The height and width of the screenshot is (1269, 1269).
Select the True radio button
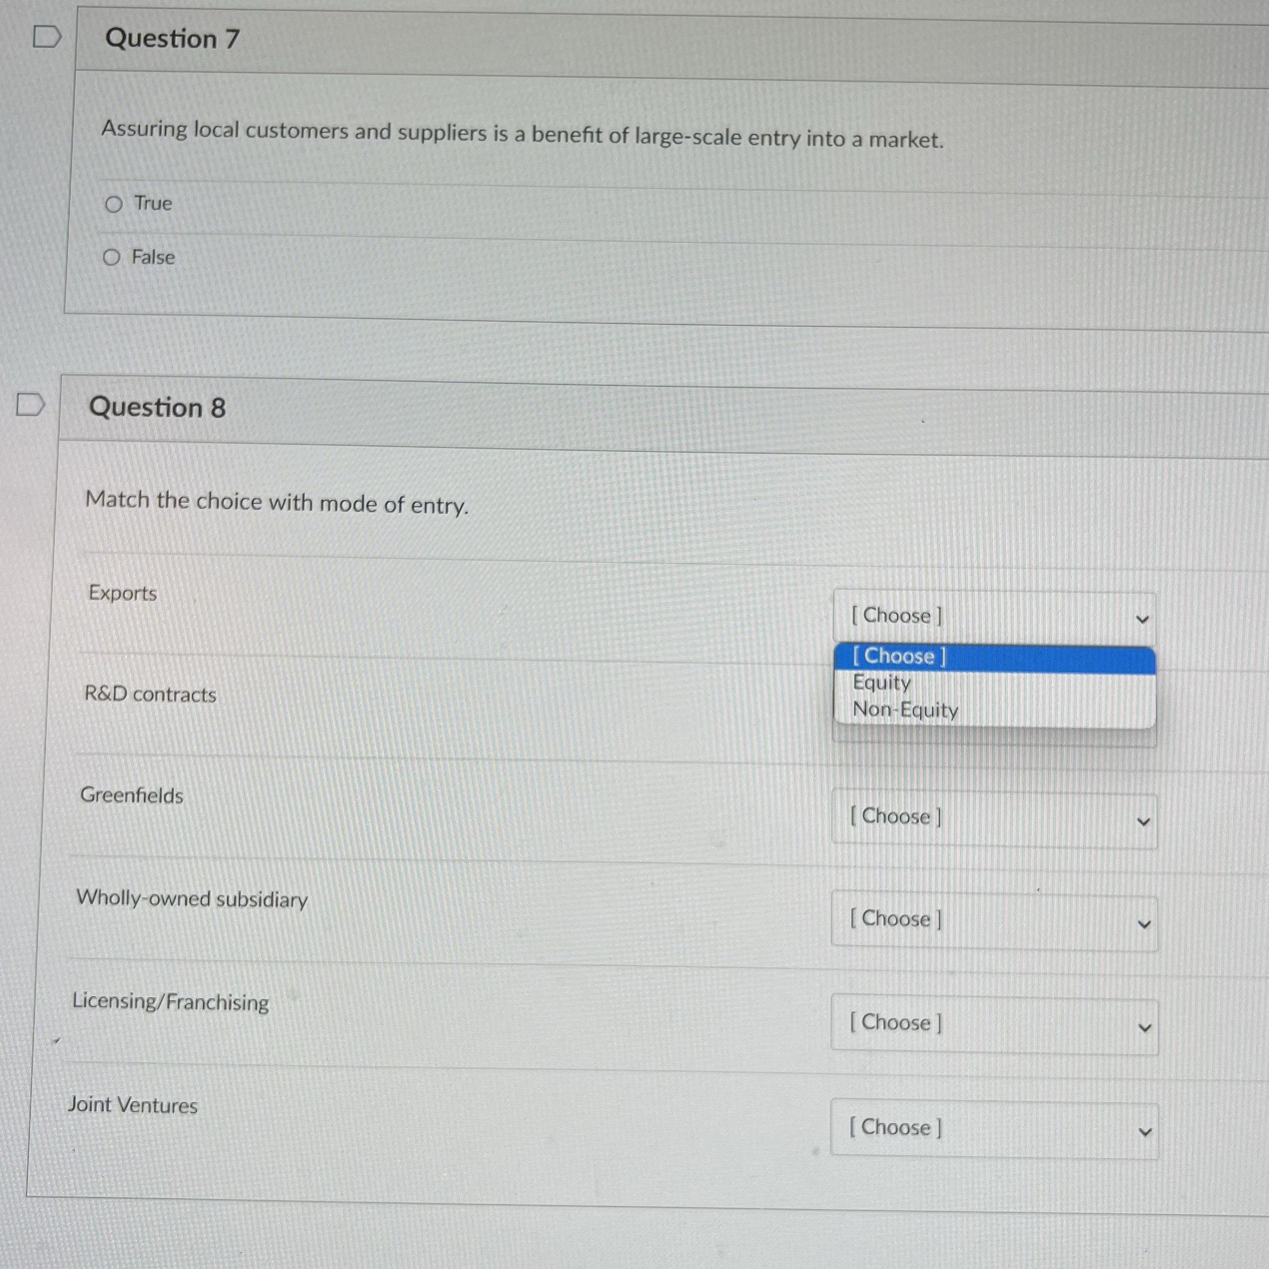click(x=114, y=205)
